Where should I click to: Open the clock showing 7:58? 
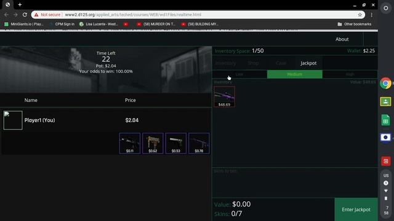(386, 210)
